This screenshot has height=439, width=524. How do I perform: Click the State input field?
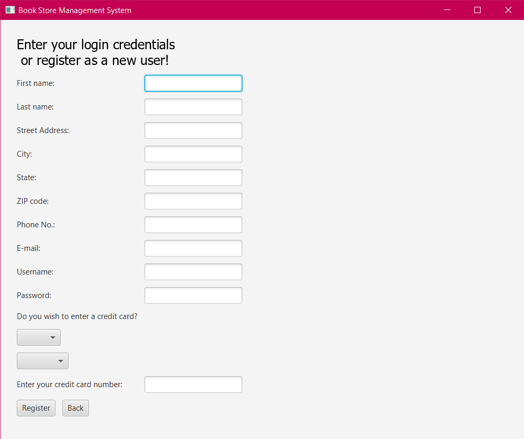(x=194, y=178)
